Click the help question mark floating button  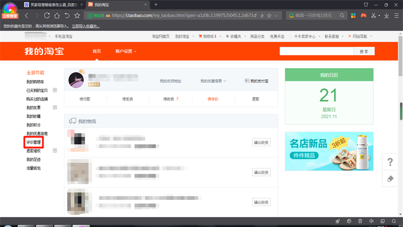point(390,162)
